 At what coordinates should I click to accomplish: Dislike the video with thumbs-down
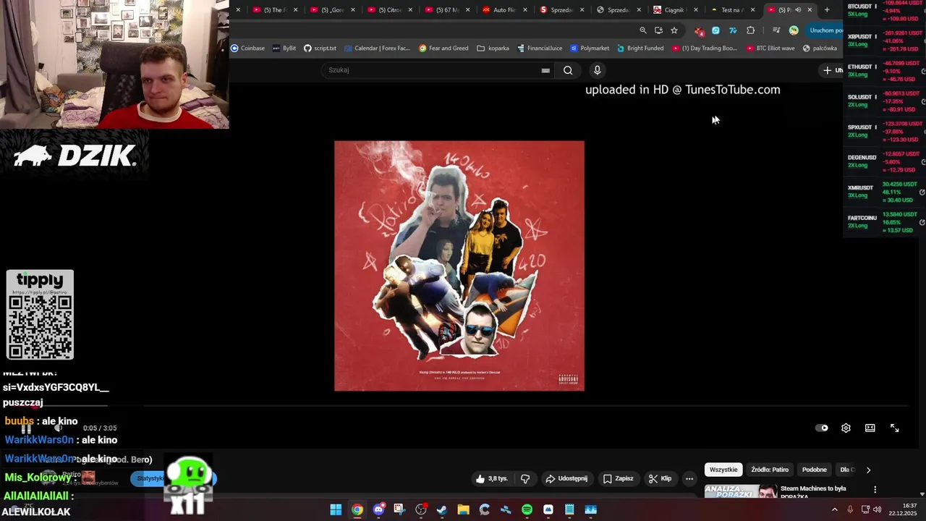pos(525,478)
